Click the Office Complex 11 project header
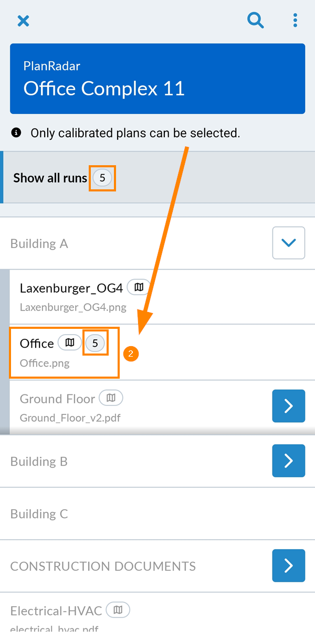This screenshot has height=632, width=315. point(157,79)
